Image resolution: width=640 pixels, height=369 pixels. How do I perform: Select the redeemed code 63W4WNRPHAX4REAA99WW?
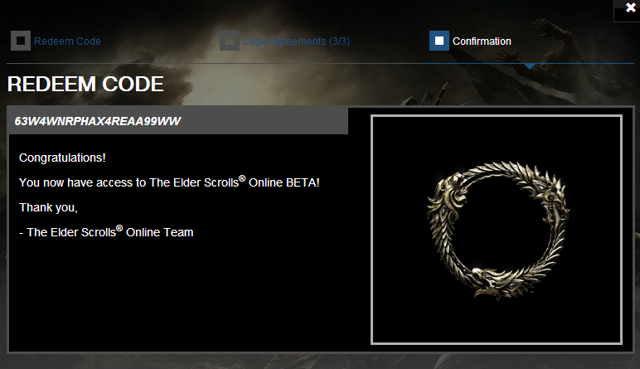[x=98, y=121]
